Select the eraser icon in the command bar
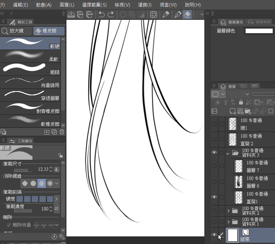Viewport: 275px width, 244px height. pyautogui.click(x=187, y=14)
